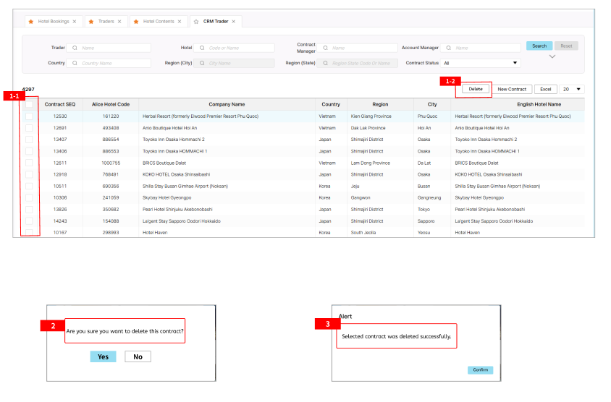611x402 pixels.
Task: Select checkbox for contract 13407 row
Action: click(29, 139)
